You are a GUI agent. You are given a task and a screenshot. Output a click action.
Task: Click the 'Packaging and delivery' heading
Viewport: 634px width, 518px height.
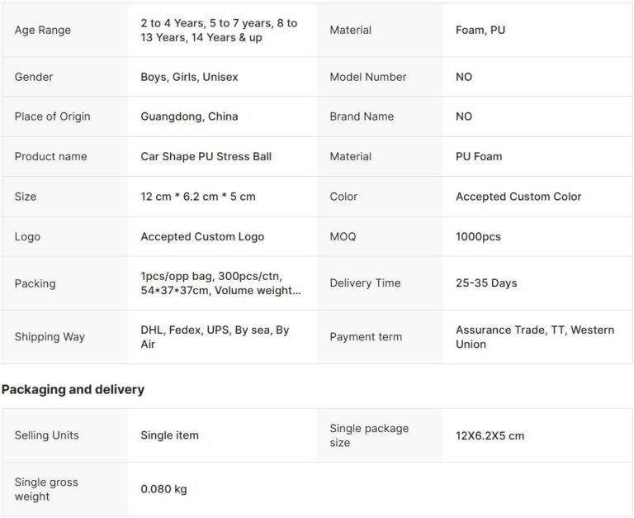pos(73,389)
